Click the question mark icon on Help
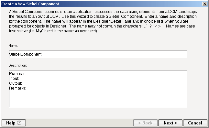Image resolution: width=209 pixels, height=128 pixels. click(x=19, y=123)
